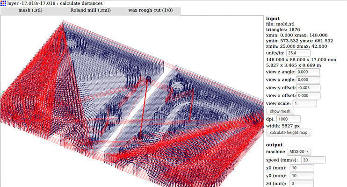
Task: Click the 'file: mold.stl' text
Action: pos(280,24)
